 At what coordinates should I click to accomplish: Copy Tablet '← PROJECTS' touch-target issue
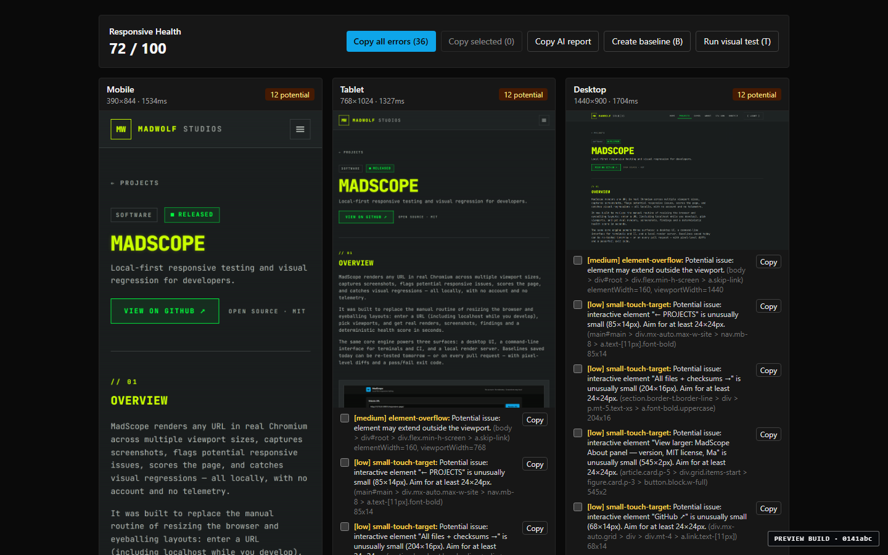click(x=535, y=464)
